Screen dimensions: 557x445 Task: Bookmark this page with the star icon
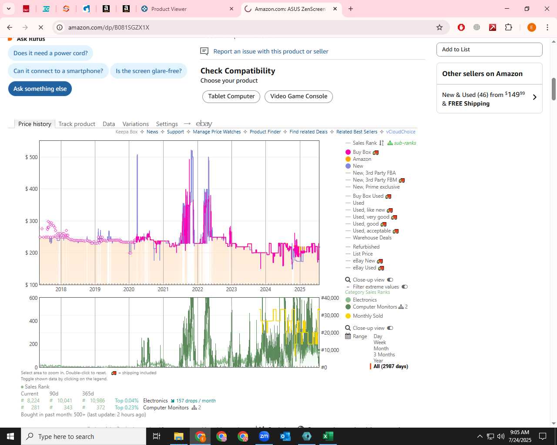click(440, 27)
